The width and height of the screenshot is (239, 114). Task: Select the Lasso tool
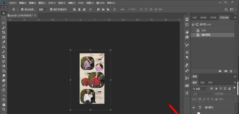(4, 23)
